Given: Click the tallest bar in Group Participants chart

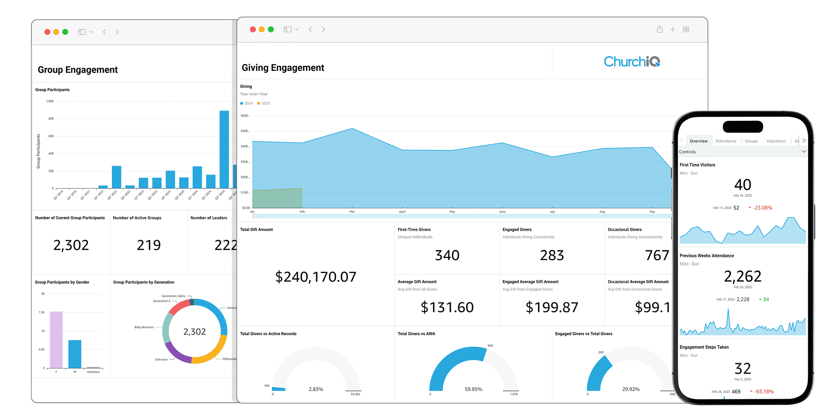Looking at the screenshot, I should click(x=224, y=149).
